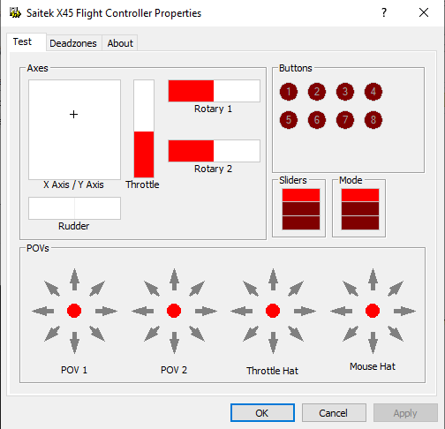Click the Throttle axis bar
Image resolution: width=445 pixels, height=429 pixels.
(144, 129)
